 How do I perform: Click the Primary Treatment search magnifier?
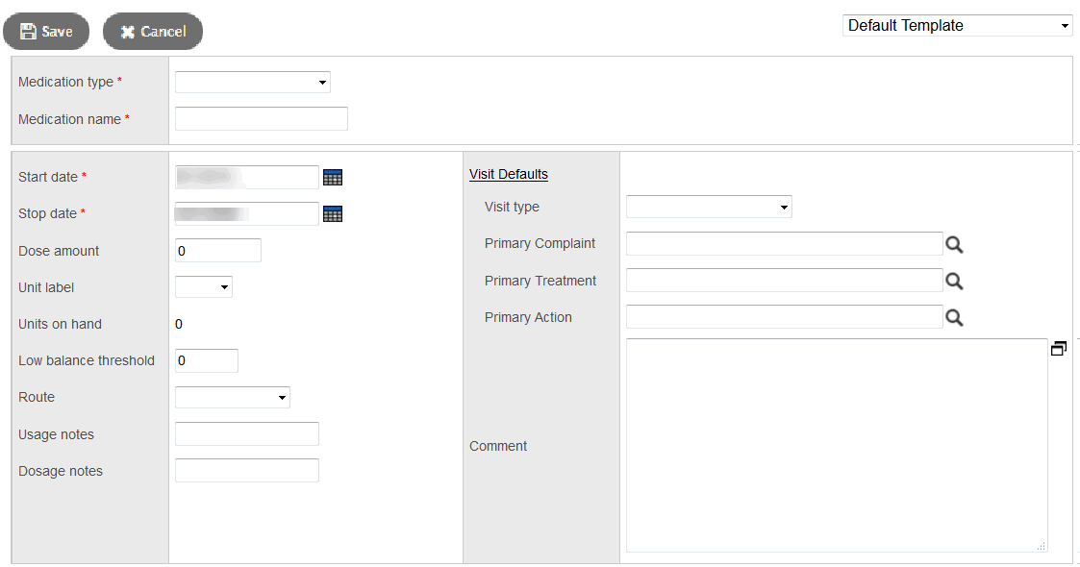(954, 281)
